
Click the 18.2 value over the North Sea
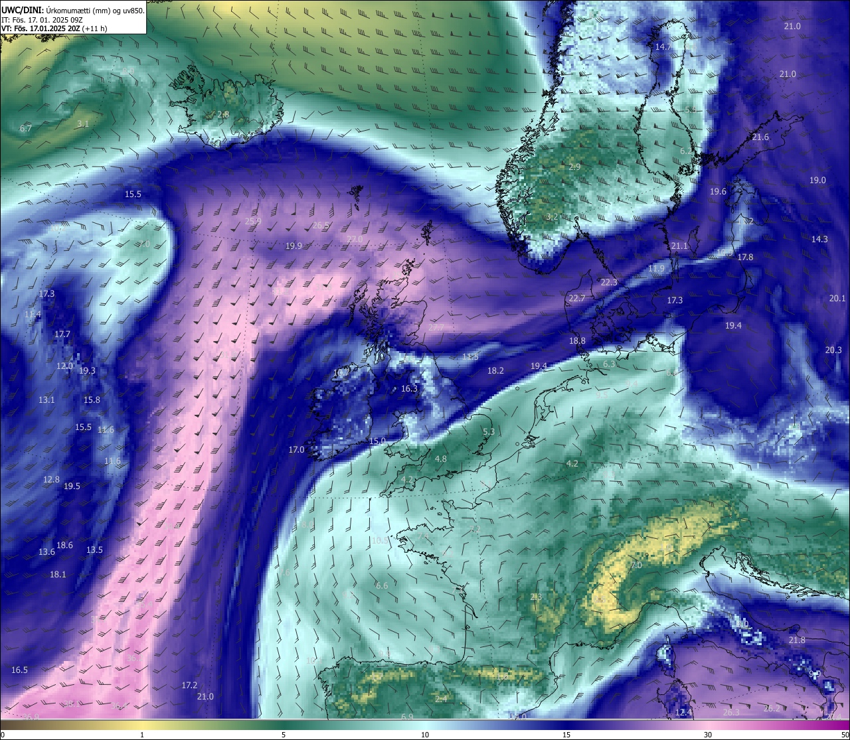point(495,371)
